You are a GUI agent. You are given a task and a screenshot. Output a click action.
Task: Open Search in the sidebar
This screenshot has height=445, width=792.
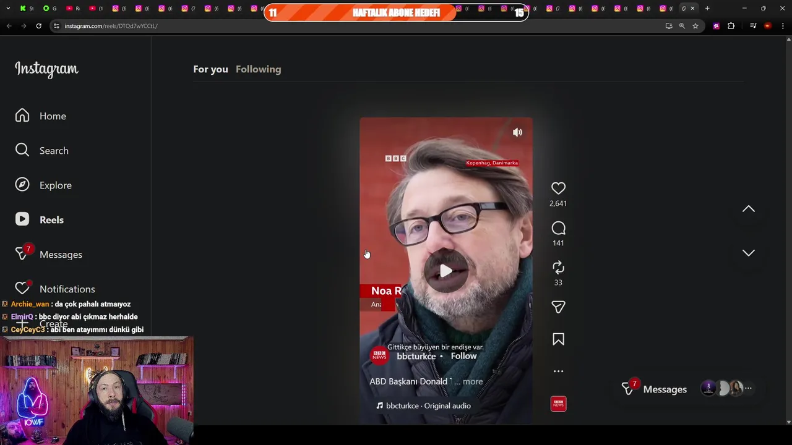(42, 151)
